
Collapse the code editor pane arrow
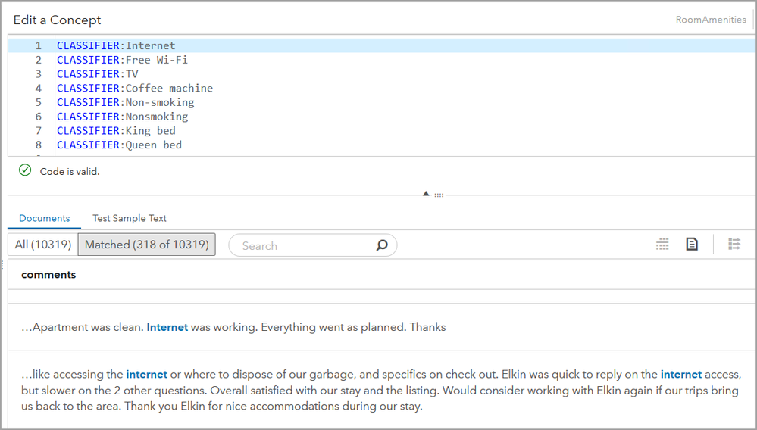[x=427, y=195]
